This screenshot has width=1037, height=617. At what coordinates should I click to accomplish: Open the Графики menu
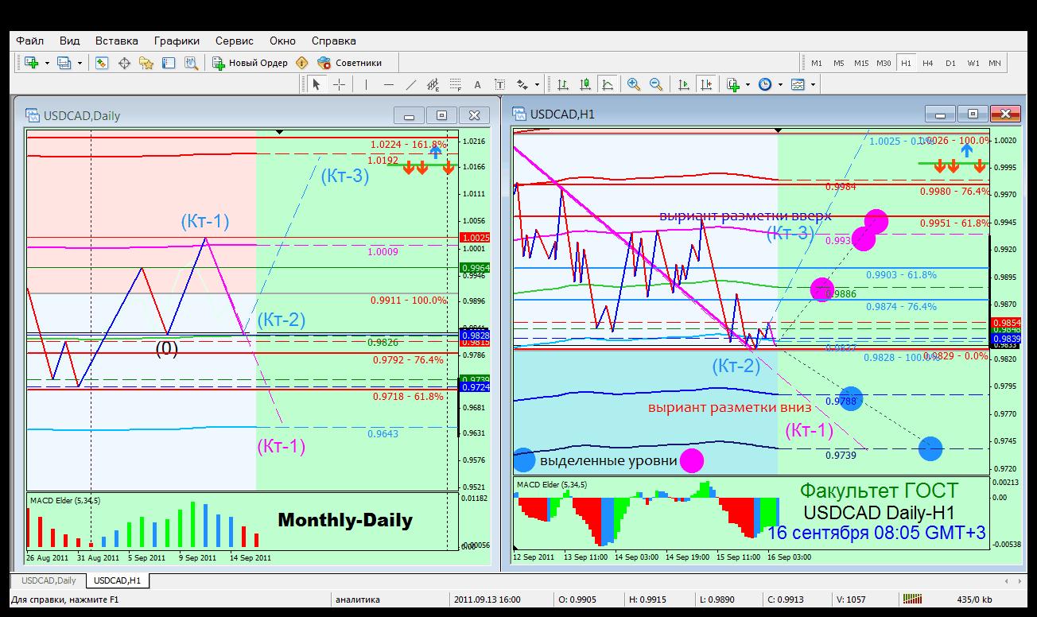pos(177,41)
